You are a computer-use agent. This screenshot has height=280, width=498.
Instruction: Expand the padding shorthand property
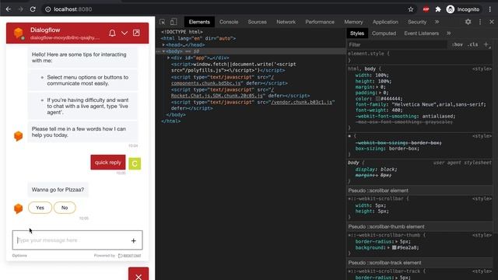381,93
